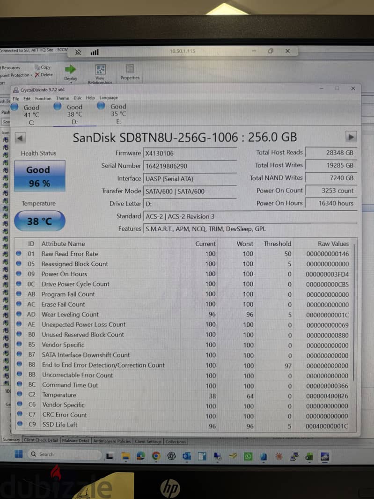Click in the Windows taskbar Search box
This screenshot has width=374, height=499.
point(65,454)
